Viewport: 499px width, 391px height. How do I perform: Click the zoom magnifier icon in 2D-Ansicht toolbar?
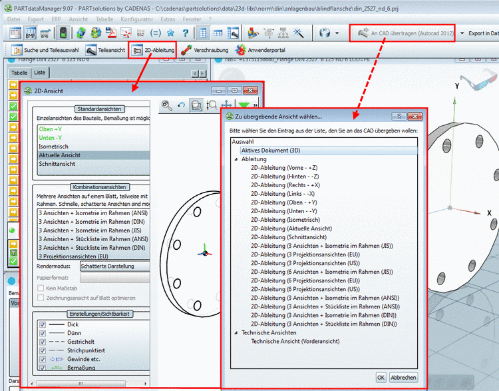tap(167, 105)
